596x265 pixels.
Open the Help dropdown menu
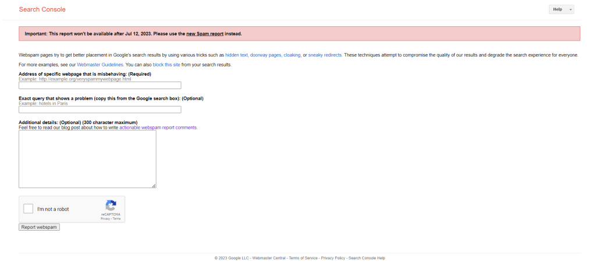[x=561, y=9]
